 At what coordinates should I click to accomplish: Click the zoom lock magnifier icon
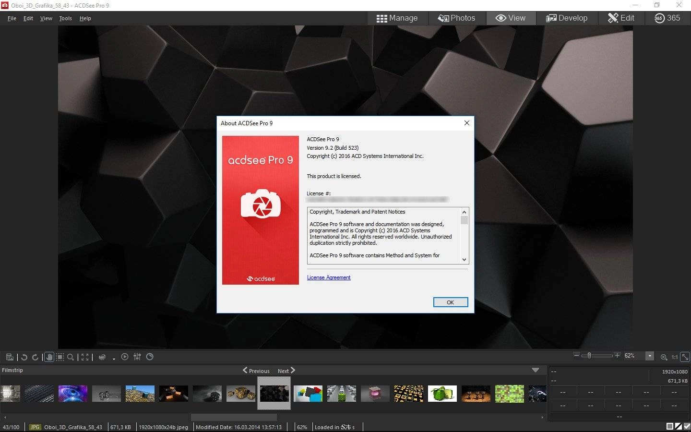(x=664, y=357)
